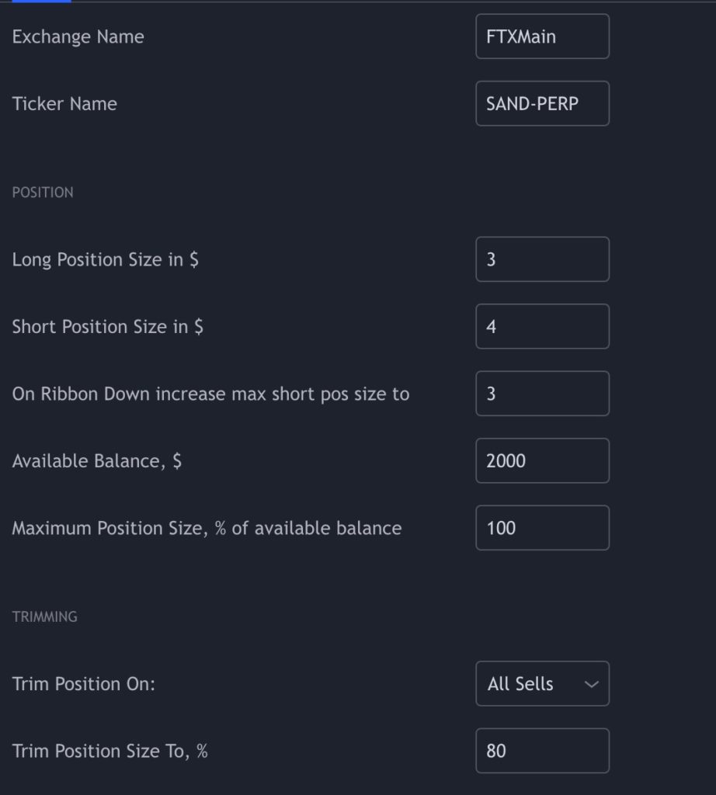Click the TRIMMING section header
The image size is (716, 795).
(44, 617)
